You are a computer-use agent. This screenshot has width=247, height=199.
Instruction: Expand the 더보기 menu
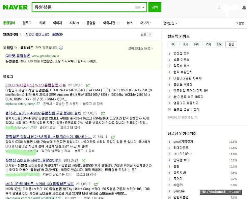[x=146, y=23]
